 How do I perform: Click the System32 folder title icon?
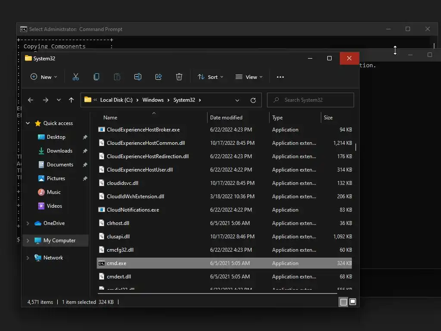[28, 58]
